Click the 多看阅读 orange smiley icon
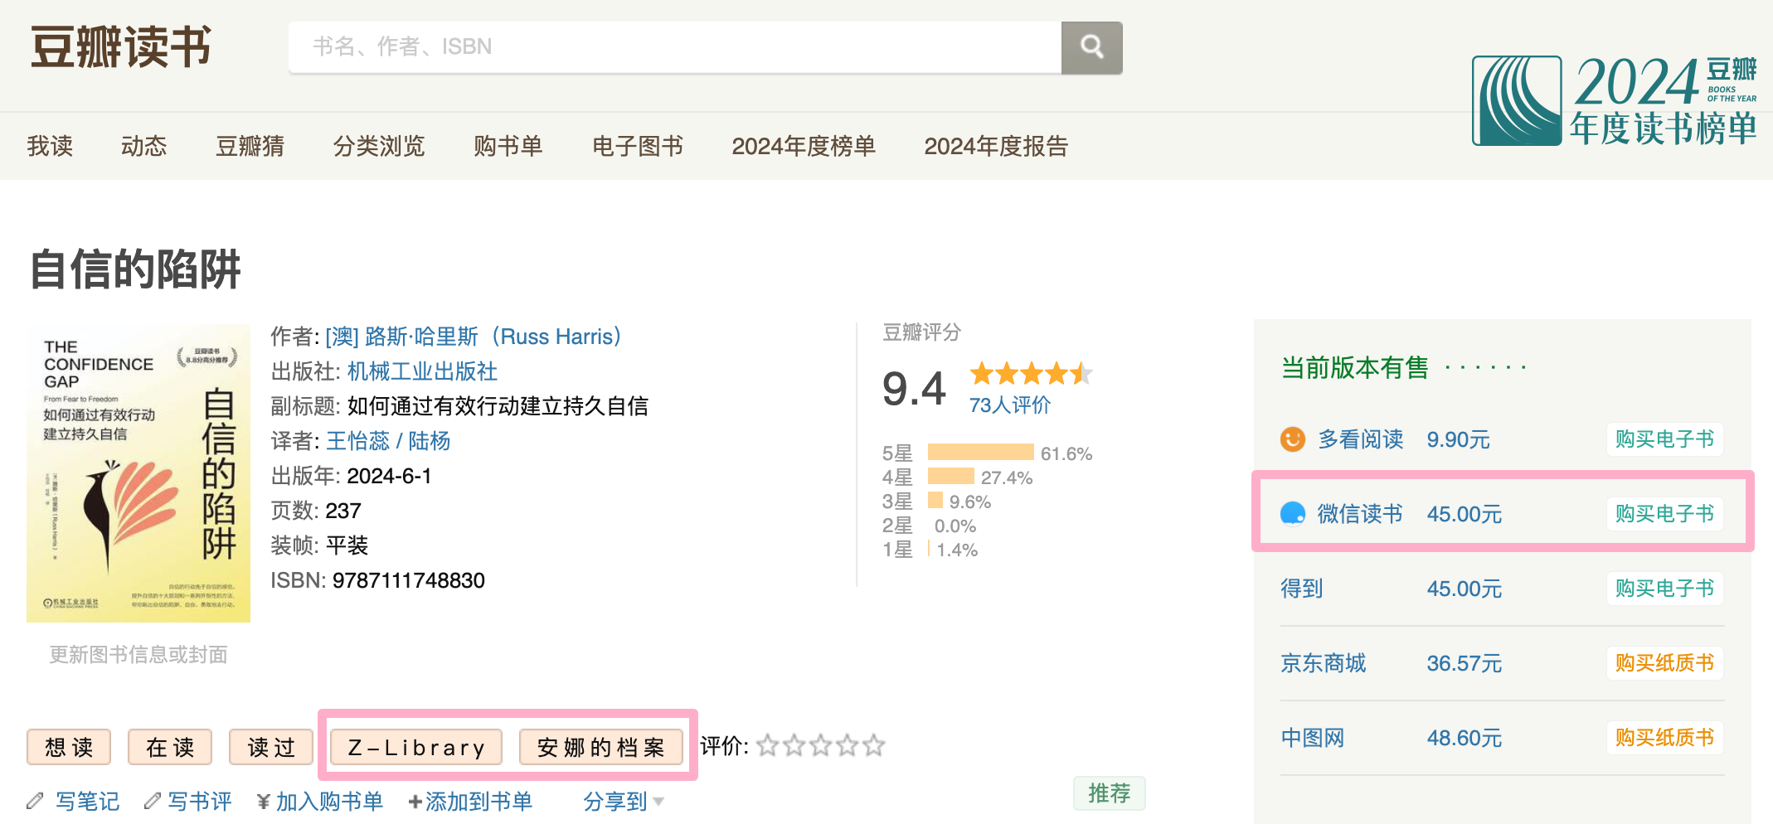Image resolution: width=1773 pixels, height=824 pixels. pos(1292,439)
